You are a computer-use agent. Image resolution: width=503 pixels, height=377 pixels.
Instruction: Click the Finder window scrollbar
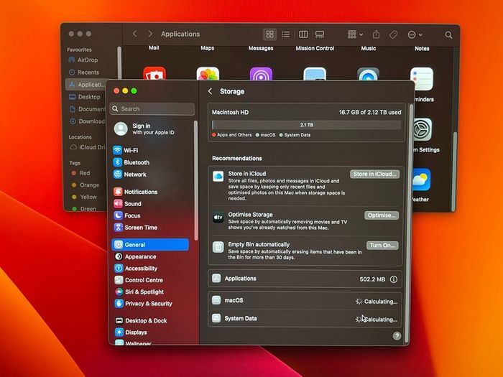pos(454,172)
